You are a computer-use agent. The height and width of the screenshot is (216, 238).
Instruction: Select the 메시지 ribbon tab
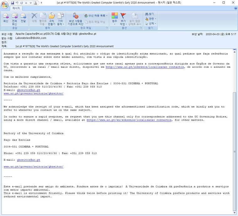(16, 8)
